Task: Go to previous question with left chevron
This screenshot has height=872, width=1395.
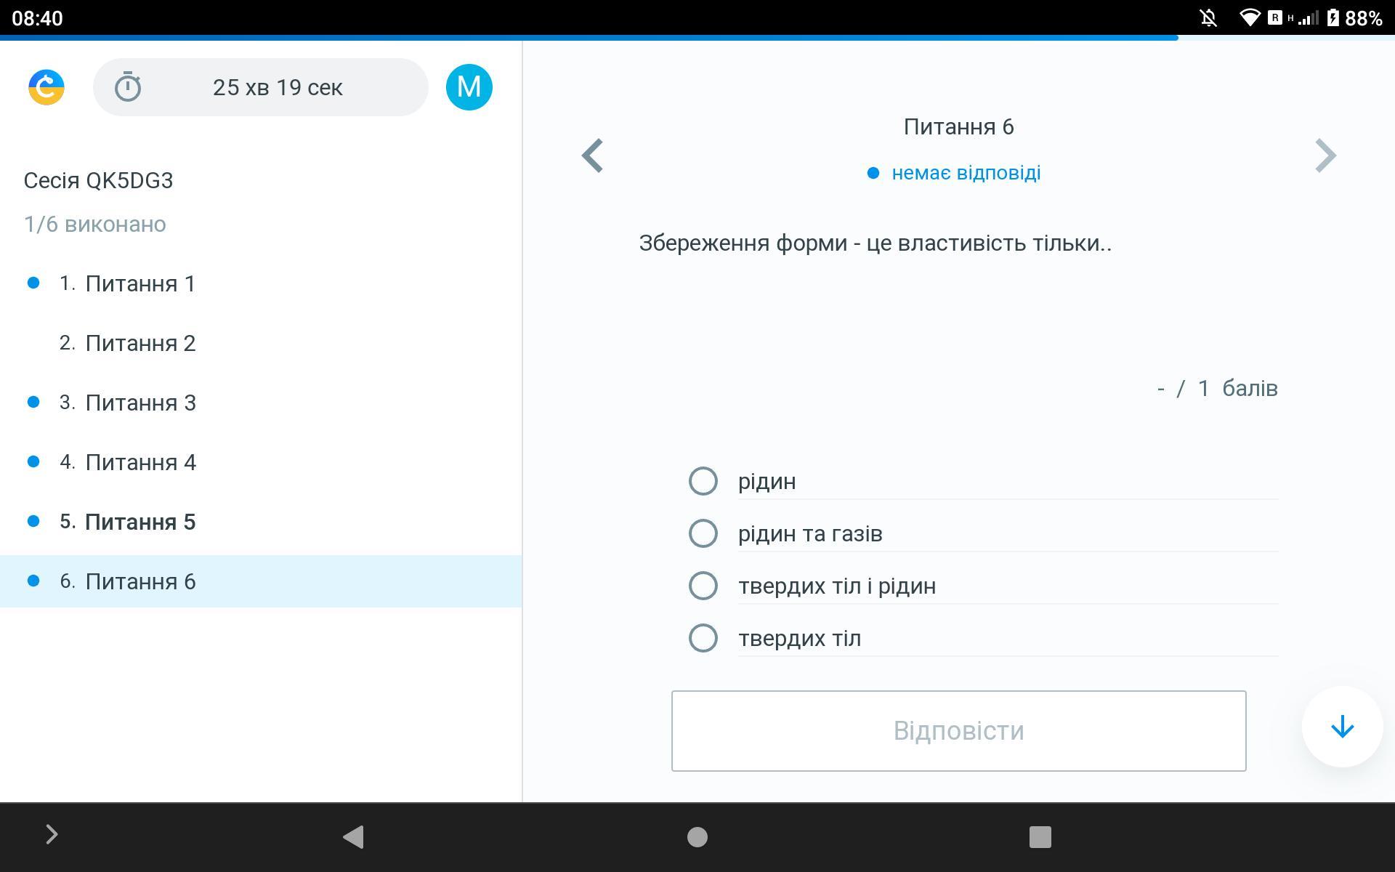Action: (x=593, y=156)
